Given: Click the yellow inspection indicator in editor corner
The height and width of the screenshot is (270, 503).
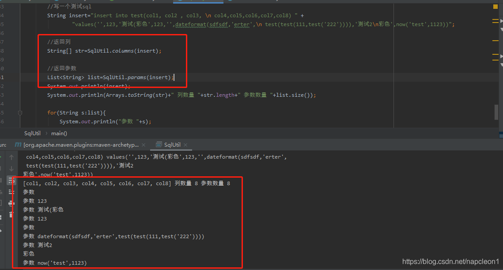Looking at the screenshot, I should tap(495, 7).
